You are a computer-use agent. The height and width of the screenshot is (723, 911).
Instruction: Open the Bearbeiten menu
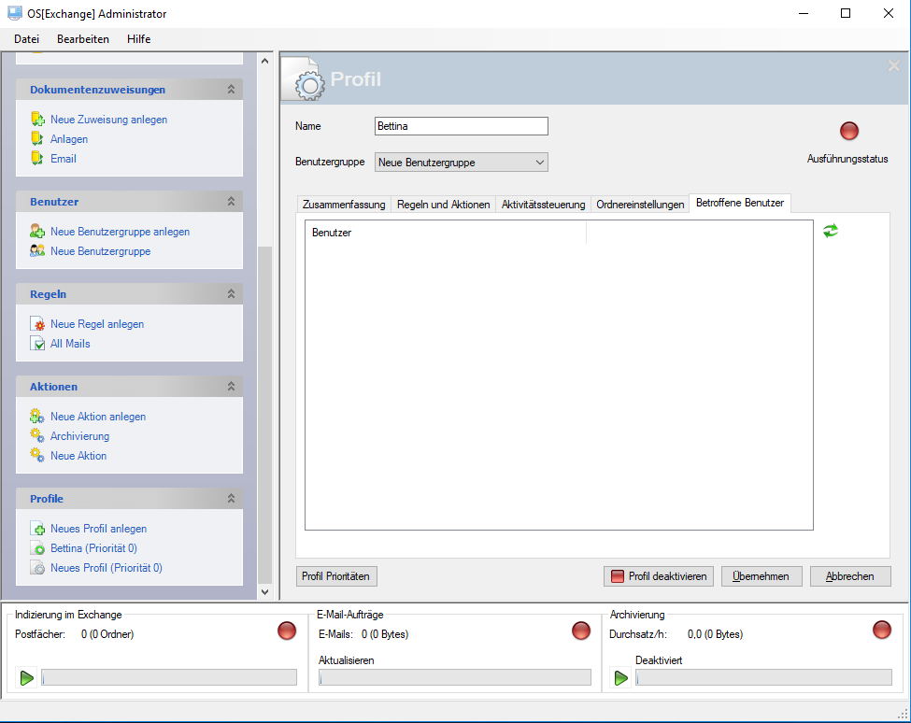tap(83, 39)
